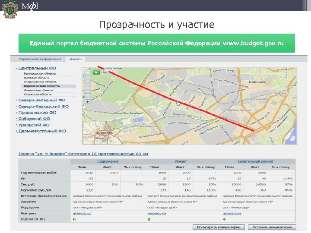
Task: Open the Ремонт column header link
Action: click(x=181, y=161)
